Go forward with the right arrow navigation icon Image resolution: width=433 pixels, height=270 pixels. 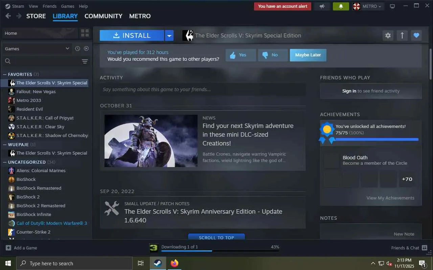coord(19,16)
